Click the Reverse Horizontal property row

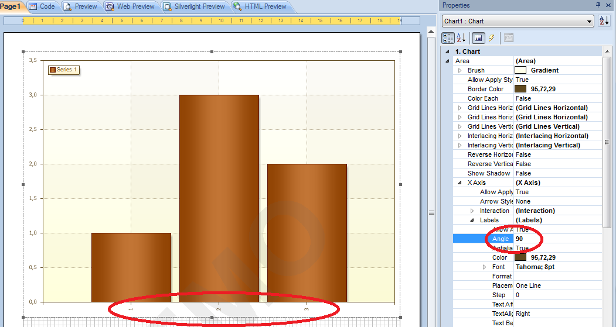[527, 154]
